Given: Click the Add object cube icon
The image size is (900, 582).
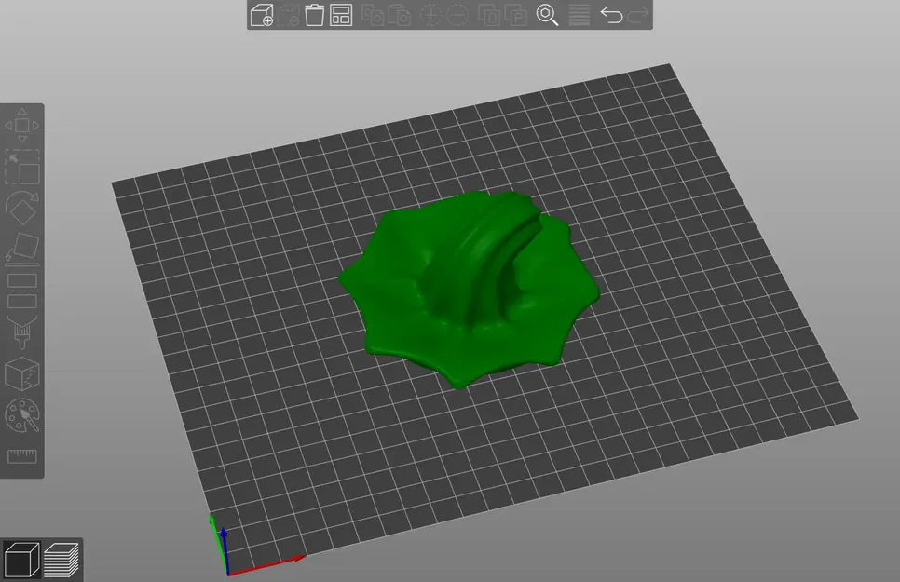Looking at the screenshot, I should click(x=262, y=15).
